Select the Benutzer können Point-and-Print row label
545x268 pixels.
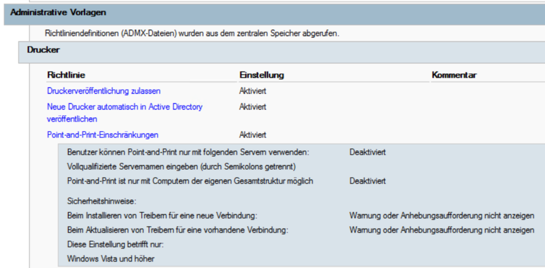click(x=188, y=152)
